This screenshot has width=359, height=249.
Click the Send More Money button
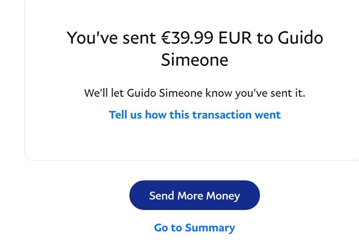[194, 195]
